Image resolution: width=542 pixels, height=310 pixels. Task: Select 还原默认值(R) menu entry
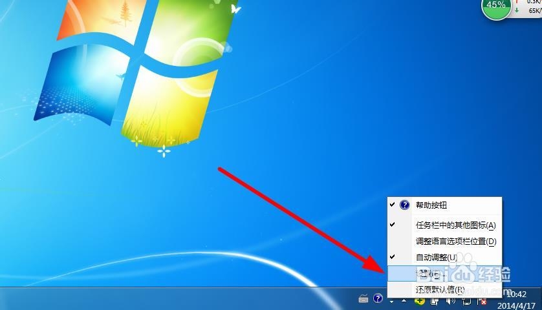click(444, 289)
